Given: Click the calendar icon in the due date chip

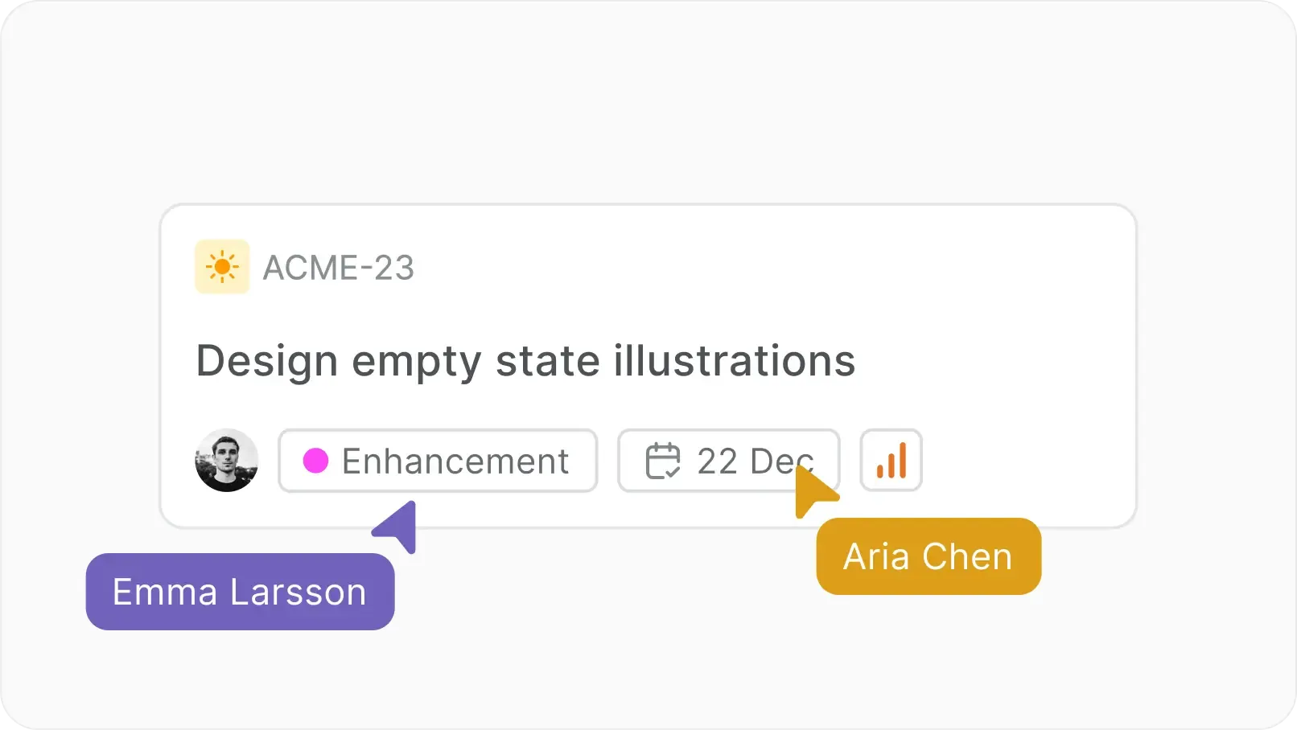Looking at the screenshot, I should point(663,461).
